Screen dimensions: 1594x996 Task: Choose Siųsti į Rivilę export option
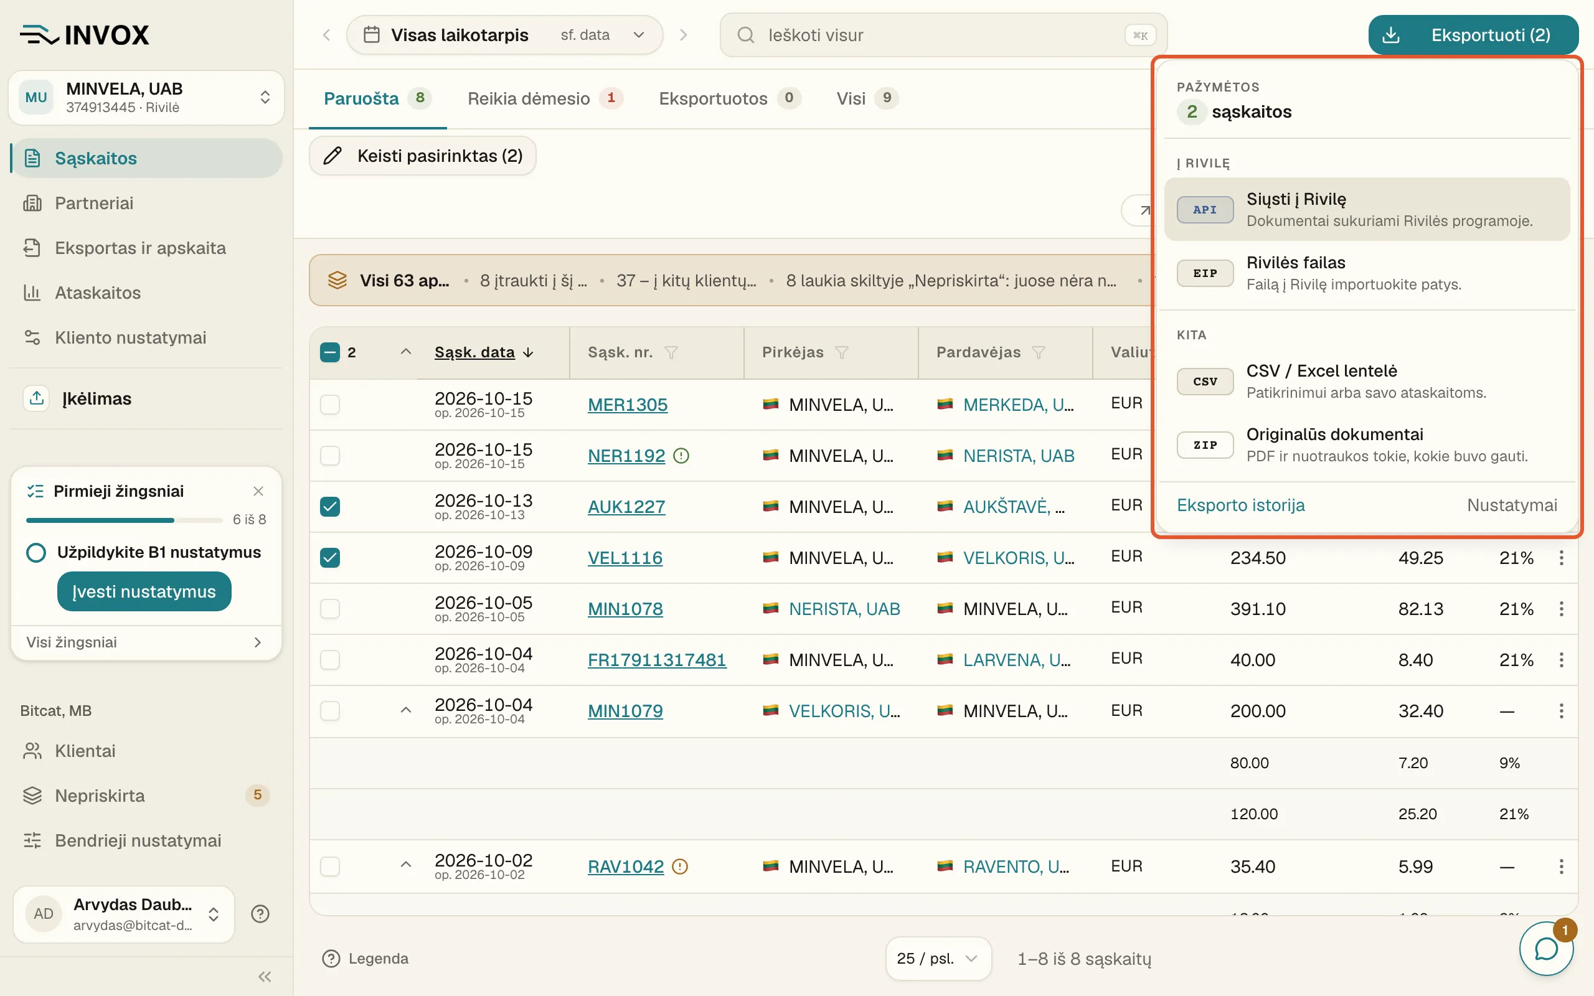point(1367,210)
